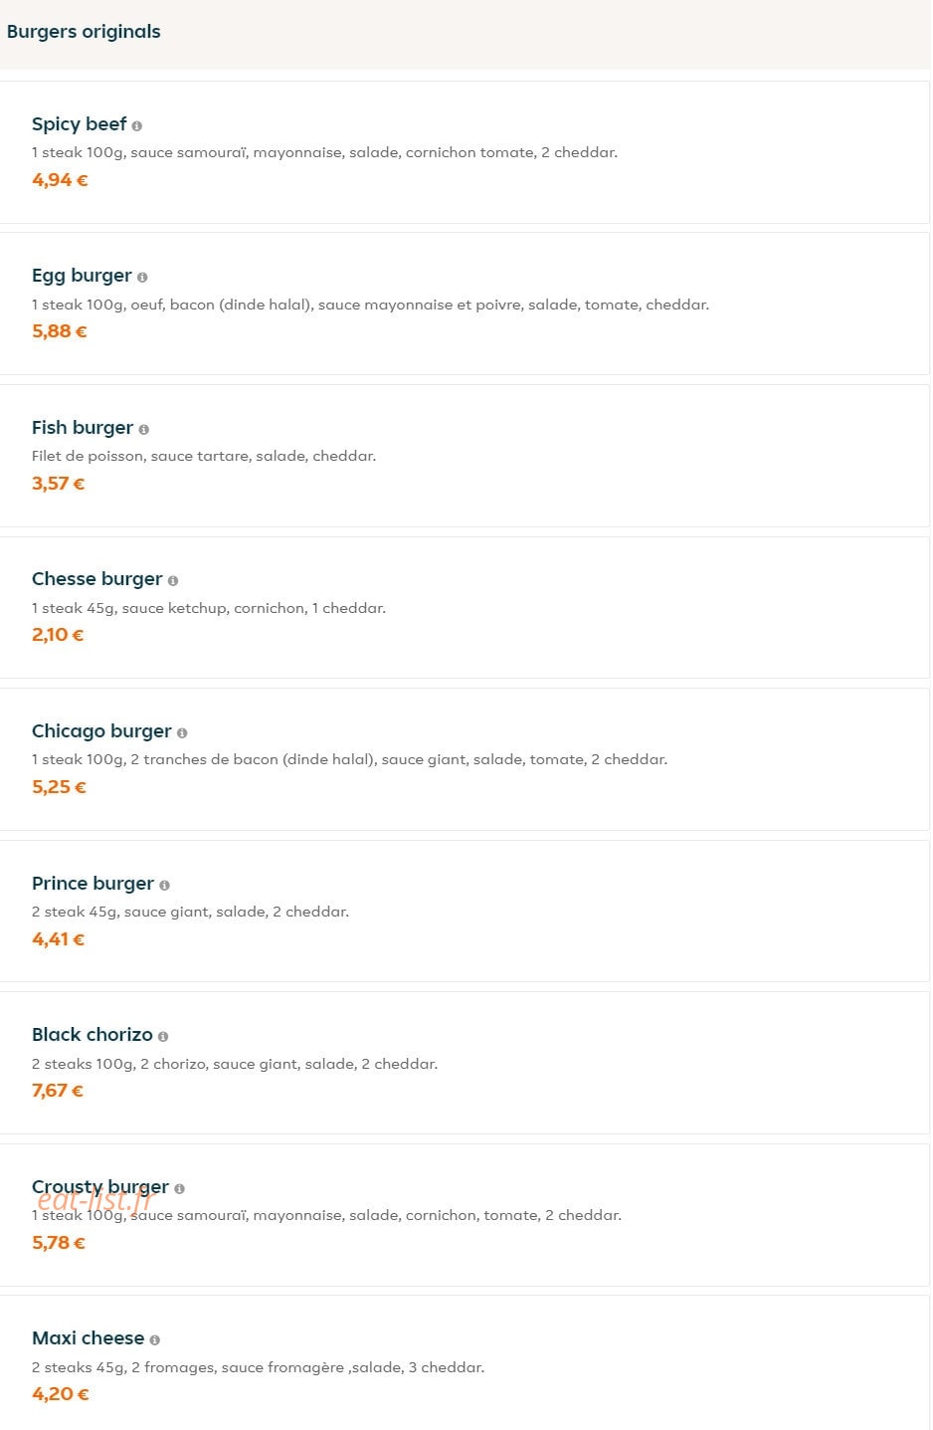Image resolution: width=933 pixels, height=1430 pixels.
Task: View info icon beside Prince burger
Action: tap(165, 886)
